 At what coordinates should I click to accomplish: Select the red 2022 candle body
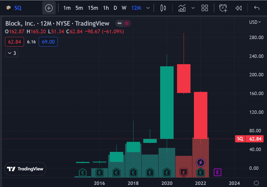tap(201, 115)
